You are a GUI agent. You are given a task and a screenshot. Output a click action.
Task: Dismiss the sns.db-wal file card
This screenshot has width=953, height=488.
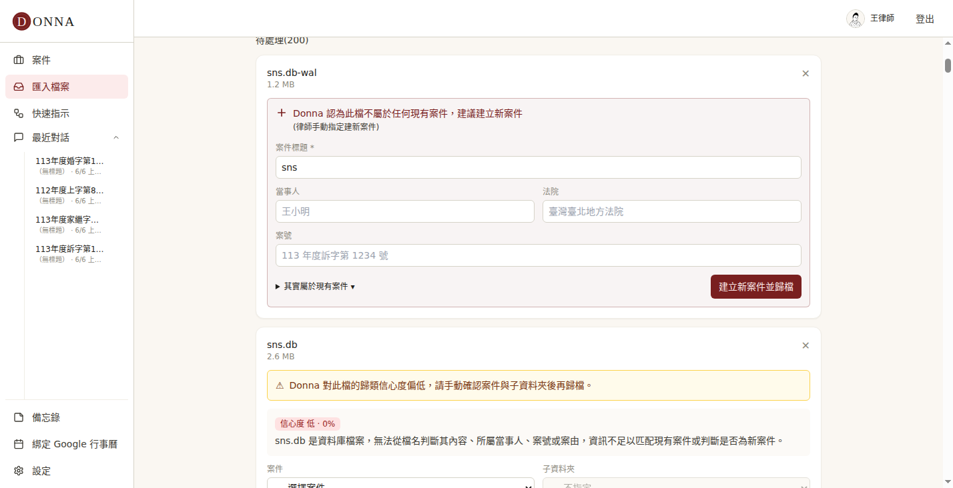[806, 73]
